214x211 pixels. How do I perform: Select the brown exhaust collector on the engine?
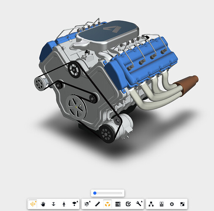coord(187,82)
